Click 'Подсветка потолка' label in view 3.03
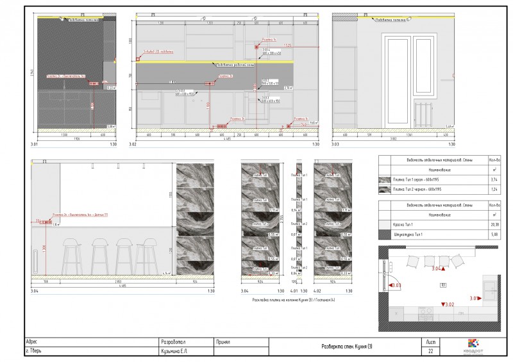The width and height of the screenshot is (513, 362). [x=391, y=21]
